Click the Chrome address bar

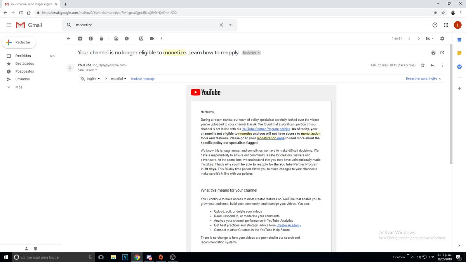click(233, 12)
